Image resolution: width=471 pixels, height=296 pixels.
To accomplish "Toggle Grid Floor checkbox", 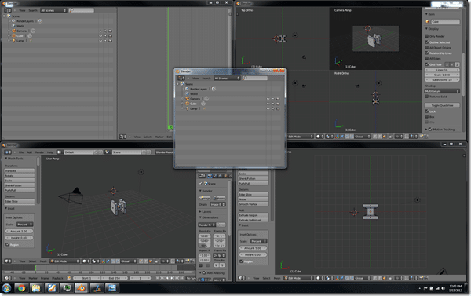I will pyautogui.click(x=426, y=64).
